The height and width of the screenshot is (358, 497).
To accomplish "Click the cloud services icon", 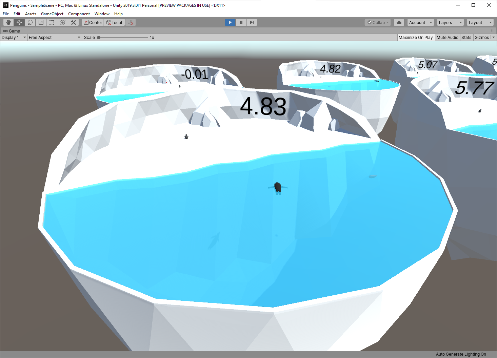I will pos(399,22).
